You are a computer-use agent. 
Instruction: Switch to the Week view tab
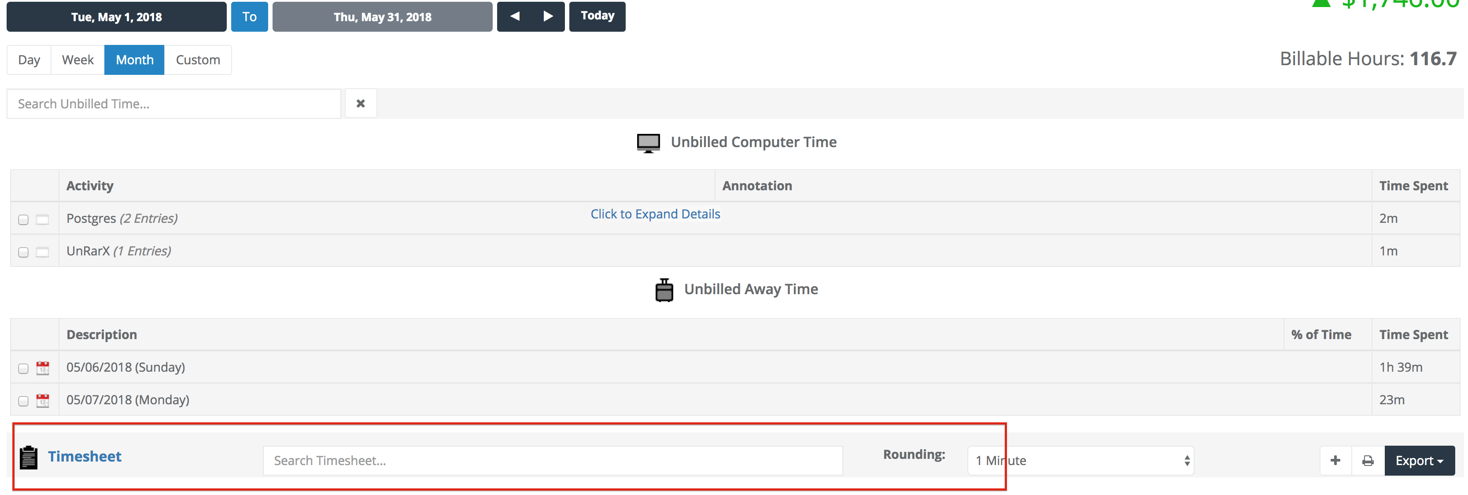pos(77,60)
